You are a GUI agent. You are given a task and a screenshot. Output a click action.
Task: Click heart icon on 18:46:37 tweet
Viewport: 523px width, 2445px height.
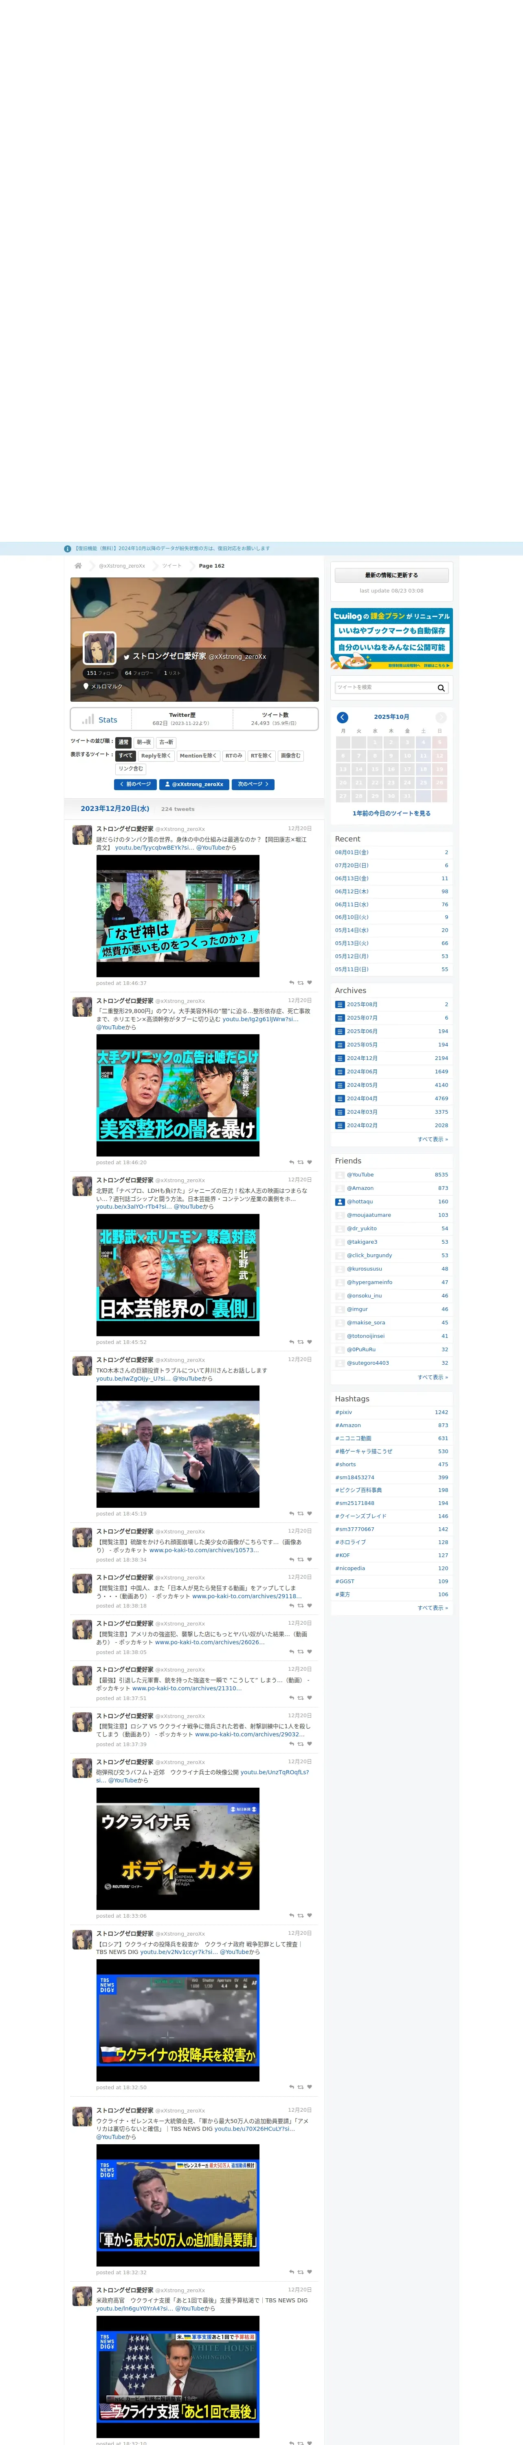click(x=310, y=983)
